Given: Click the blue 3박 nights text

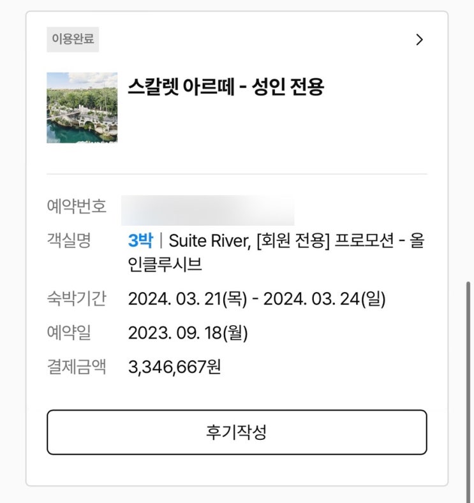Looking at the screenshot, I should [140, 241].
